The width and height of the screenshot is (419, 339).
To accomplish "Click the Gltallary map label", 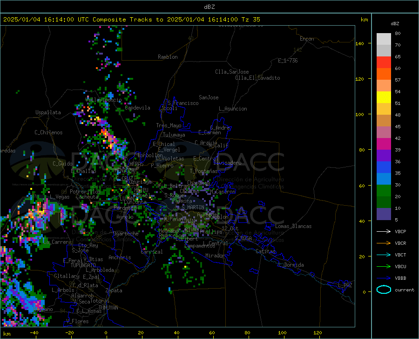I will (x=67, y=276).
